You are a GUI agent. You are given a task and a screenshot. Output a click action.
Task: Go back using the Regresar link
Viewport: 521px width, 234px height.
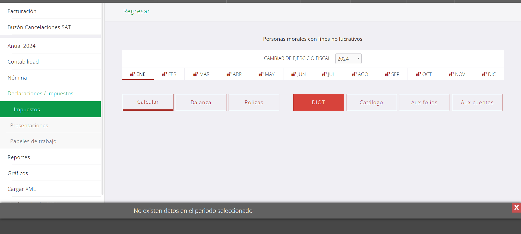point(136,11)
